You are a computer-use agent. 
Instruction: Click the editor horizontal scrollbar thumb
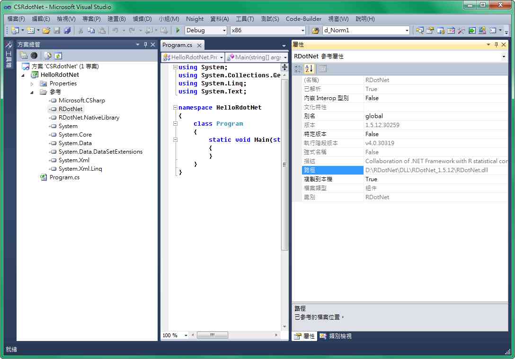coord(212,335)
